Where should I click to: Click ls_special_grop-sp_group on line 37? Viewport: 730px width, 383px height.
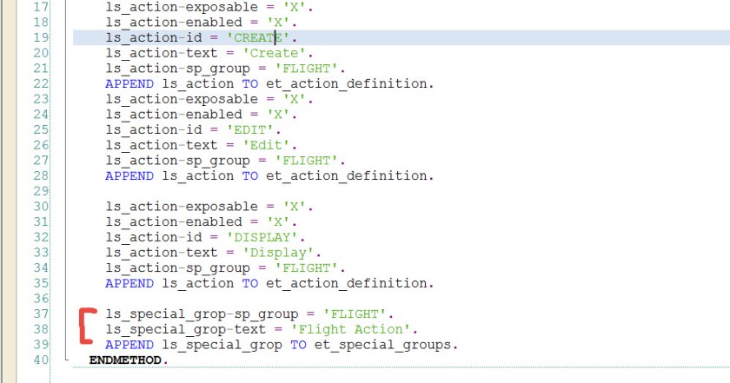click(202, 314)
